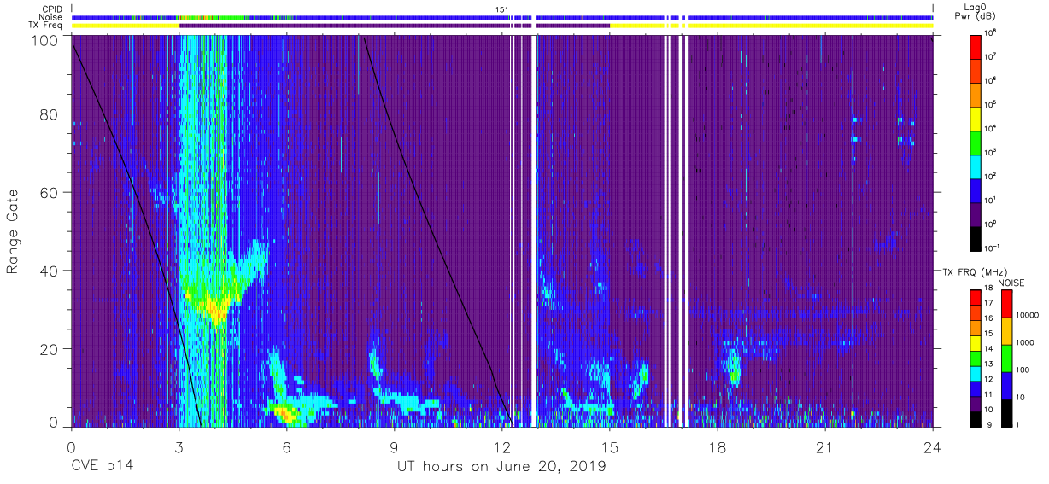This screenshot has width=1049, height=484.
Task: Click the red segment of Lag0 Pwr colorbar
Action: (x=976, y=46)
